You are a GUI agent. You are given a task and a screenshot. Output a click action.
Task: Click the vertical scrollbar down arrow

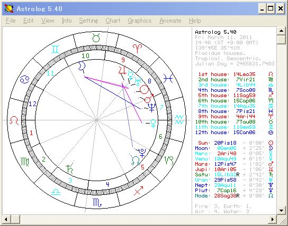(x=281, y=210)
